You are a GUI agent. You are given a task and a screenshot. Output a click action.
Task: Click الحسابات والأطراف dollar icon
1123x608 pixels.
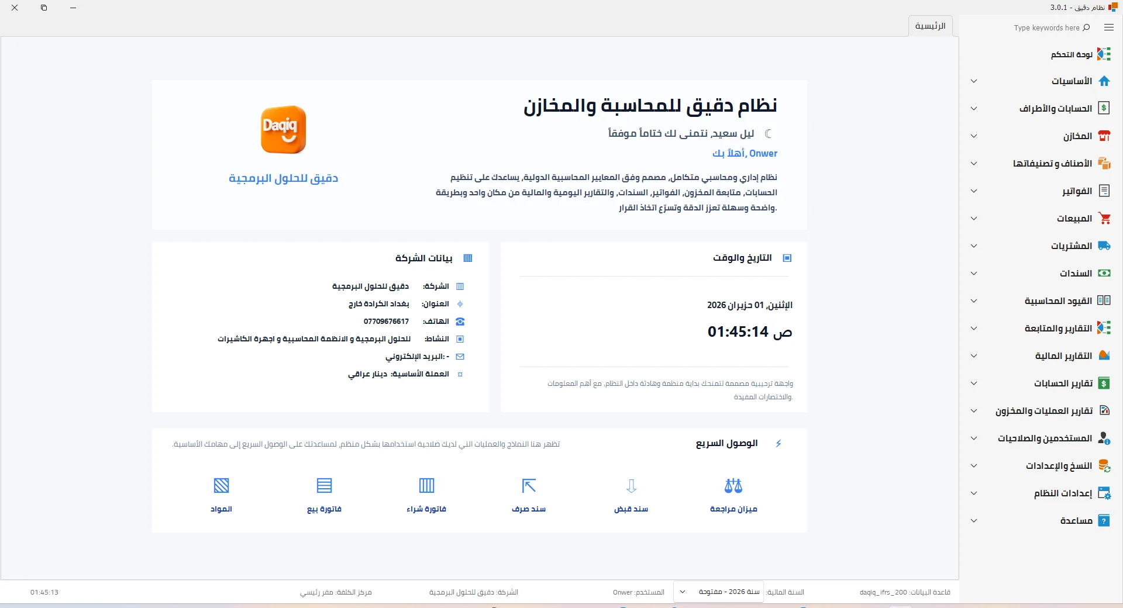(1104, 108)
